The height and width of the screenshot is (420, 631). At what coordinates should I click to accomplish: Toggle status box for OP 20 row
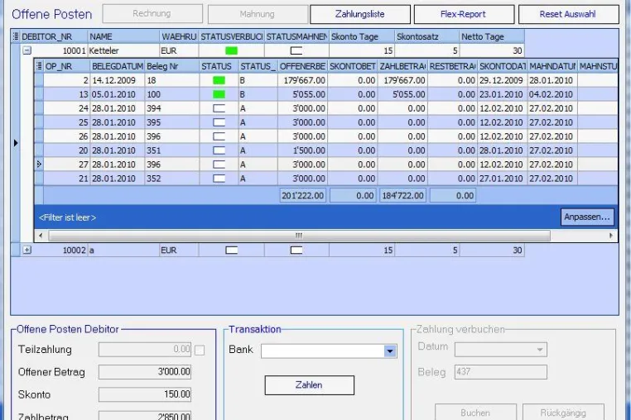click(219, 150)
